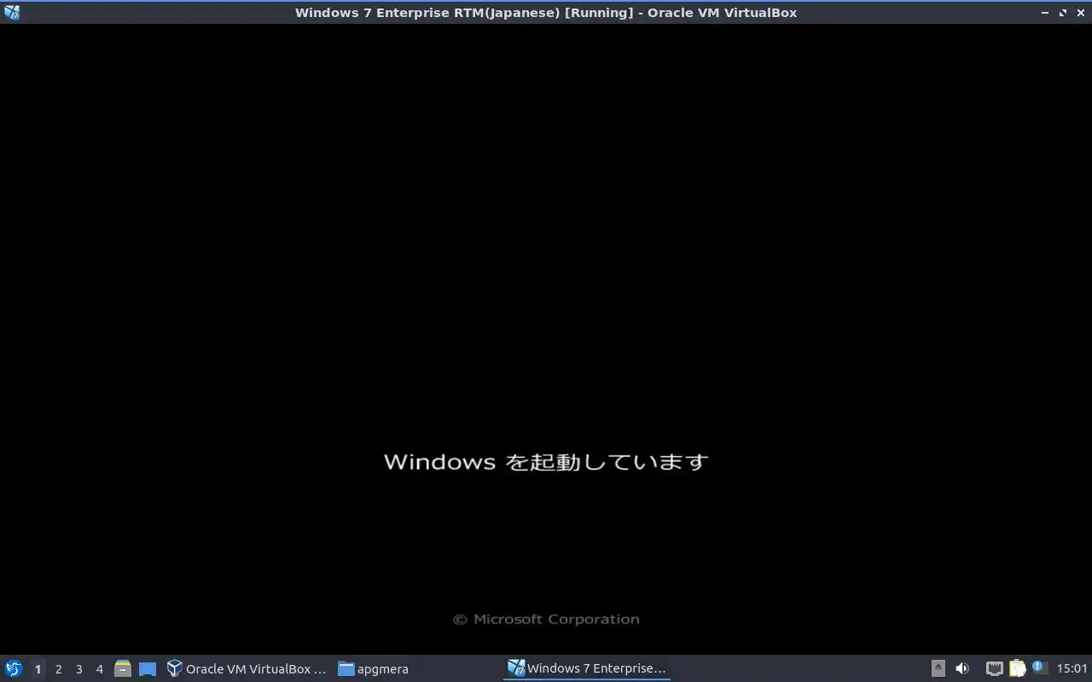Open the apgmera folder window task
The height and width of the screenshot is (682, 1092).
374,668
